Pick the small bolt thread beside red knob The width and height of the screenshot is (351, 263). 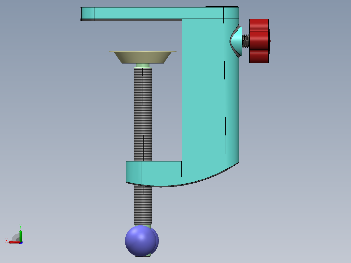click(x=246, y=41)
